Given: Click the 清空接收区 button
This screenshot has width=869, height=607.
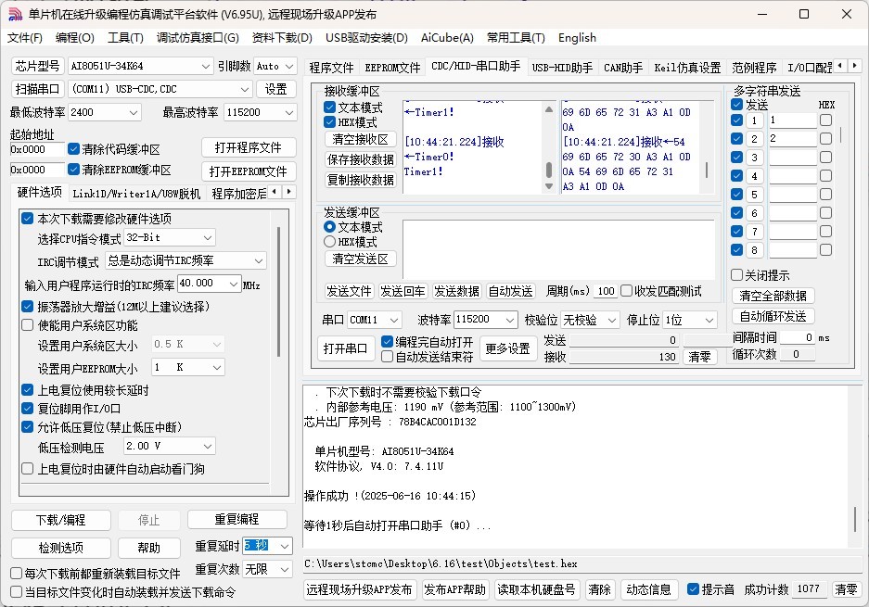Looking at the screenshot, I should (360, 139).
